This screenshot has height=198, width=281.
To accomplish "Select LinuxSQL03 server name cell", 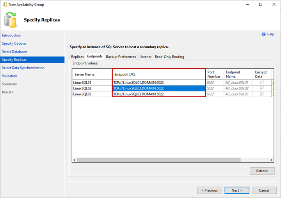I will [x=92, y=94].
